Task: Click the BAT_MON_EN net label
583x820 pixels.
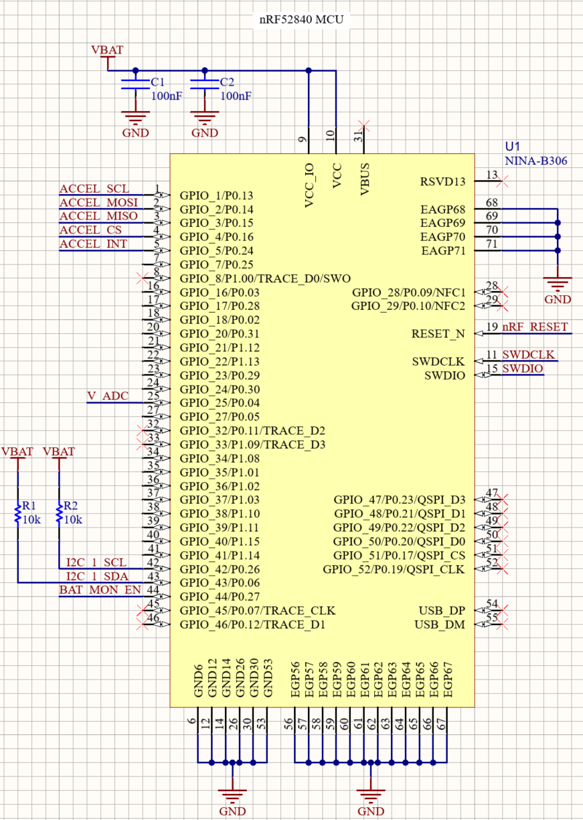Action: [99, 590]
